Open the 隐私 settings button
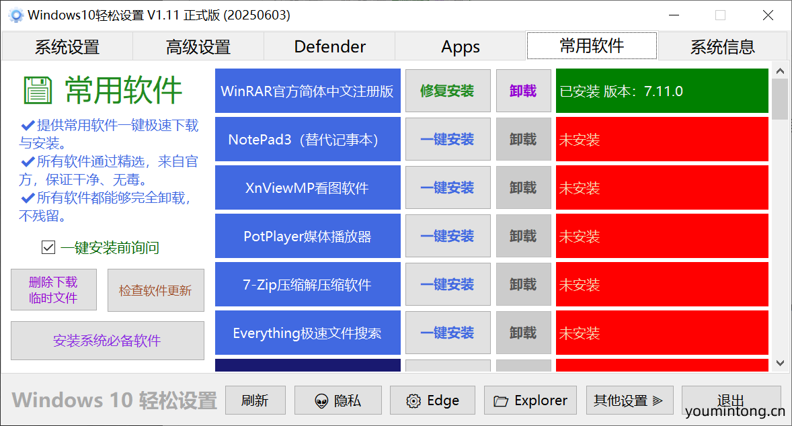This screenshot has height=426, width=792. point(338,400)
